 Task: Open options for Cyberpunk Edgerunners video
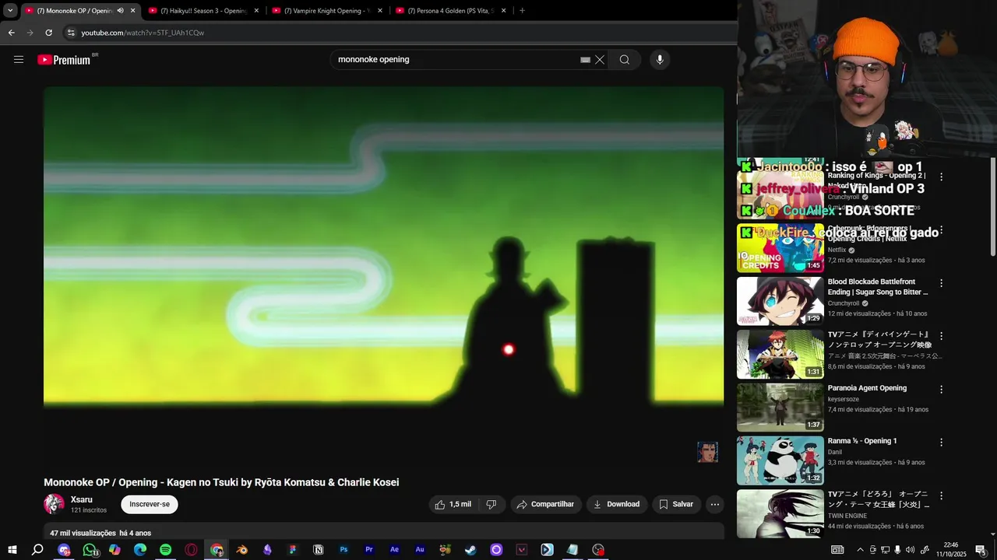941,230
